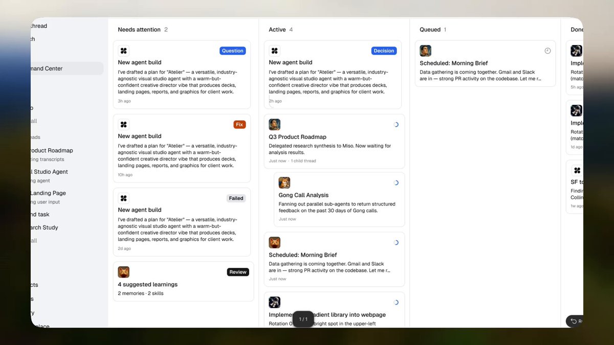Click the 1 / 1 page indicator
This screenshot has width=614, height=345.
303,319
